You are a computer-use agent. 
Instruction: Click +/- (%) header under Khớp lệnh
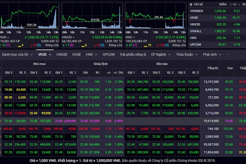(x=118, y=72)
